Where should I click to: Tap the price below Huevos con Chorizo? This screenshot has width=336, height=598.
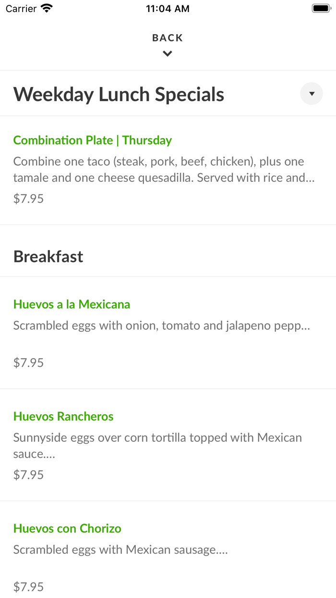[x=28, y=586]
